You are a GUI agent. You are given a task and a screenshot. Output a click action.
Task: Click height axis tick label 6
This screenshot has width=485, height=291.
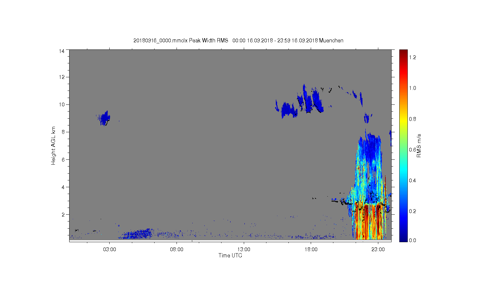click(x=63, y=159)
